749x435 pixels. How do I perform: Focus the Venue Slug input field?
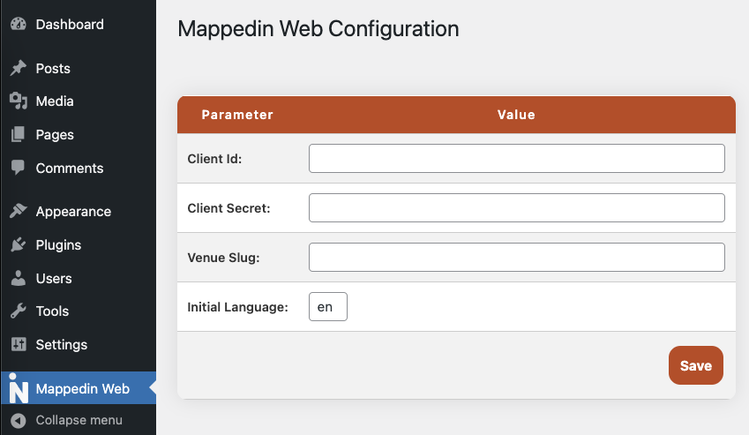[517, 258]
